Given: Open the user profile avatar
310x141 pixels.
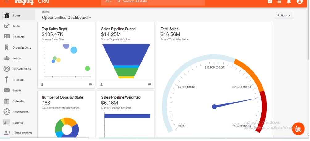Looking at the screenshot, I should click(299, 2).
